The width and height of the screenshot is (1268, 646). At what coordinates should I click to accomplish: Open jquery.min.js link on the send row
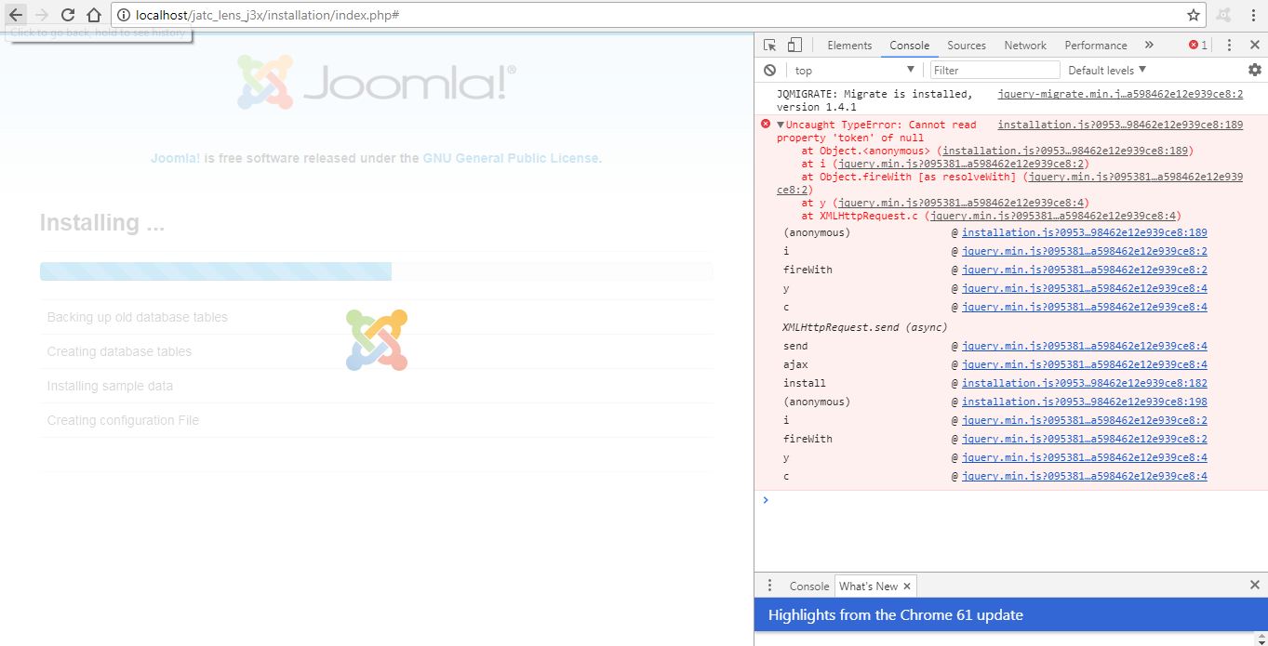[1085, 346]
